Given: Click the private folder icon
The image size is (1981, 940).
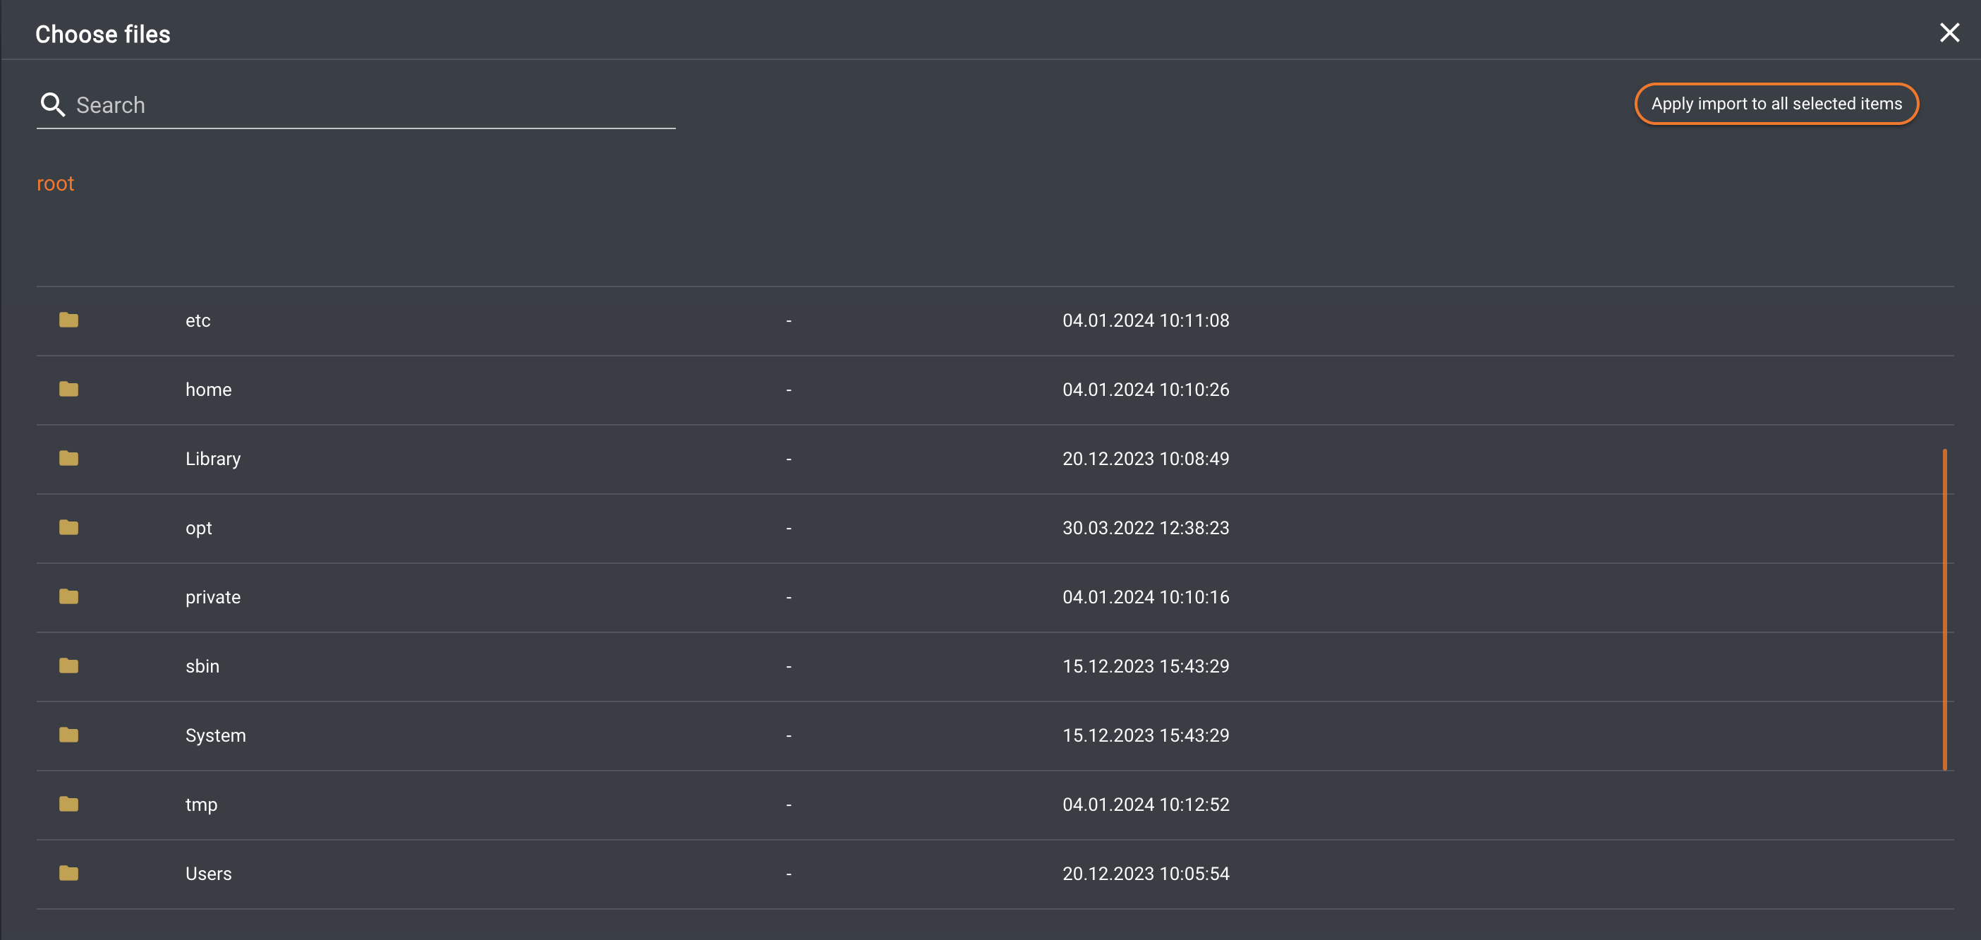Looking at the screenshot, I should tap(68, 597).
